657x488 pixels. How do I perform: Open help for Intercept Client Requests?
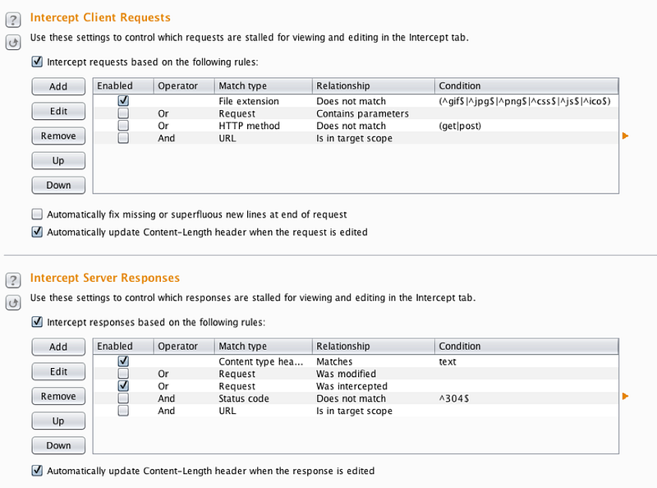pyautogui.click(x=13, y=20)
